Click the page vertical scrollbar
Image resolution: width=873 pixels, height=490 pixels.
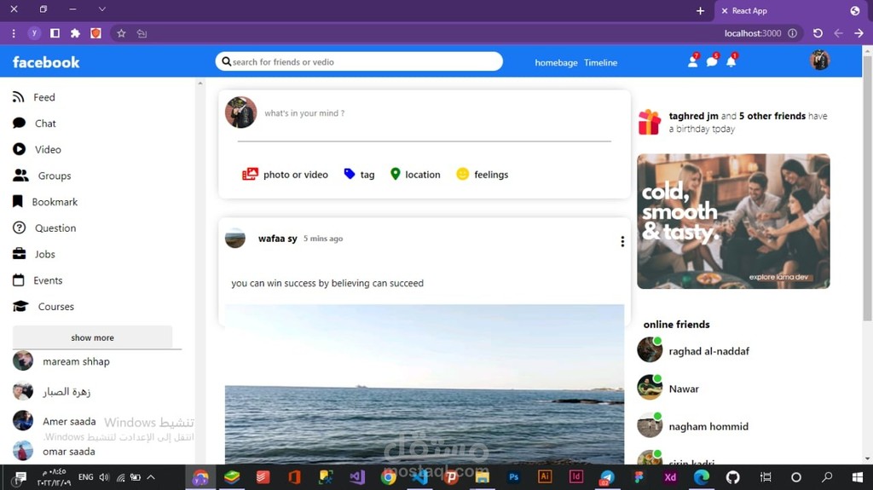[x=867, y=187]
